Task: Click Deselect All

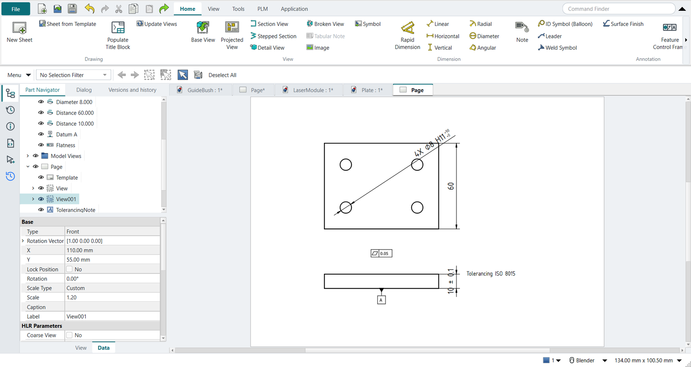Action: coord(222,75)
